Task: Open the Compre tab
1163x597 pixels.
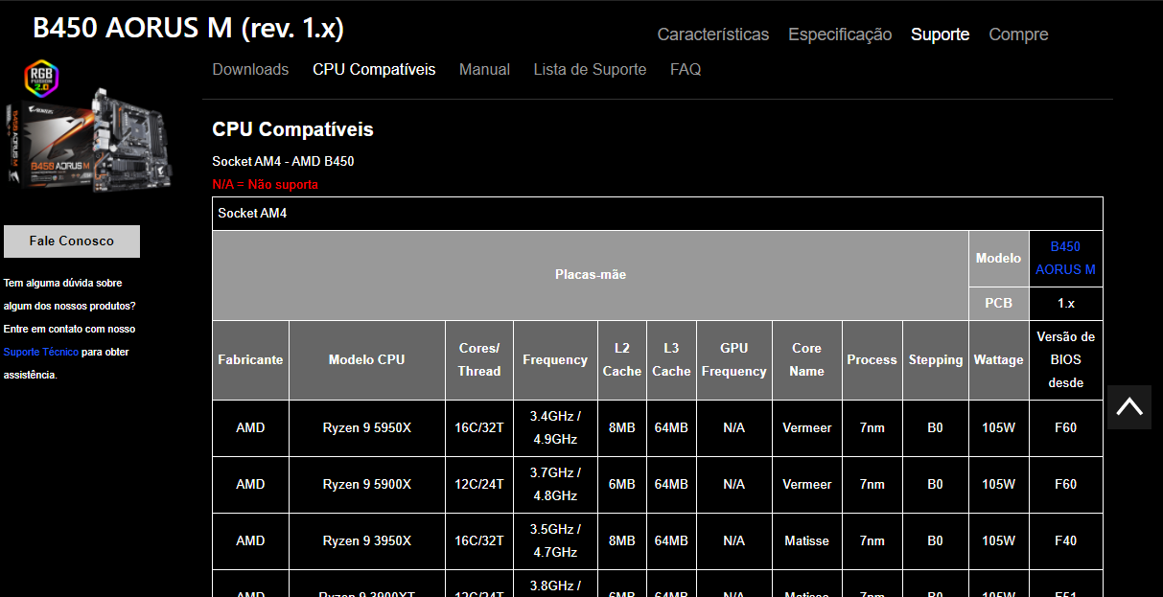Action: [1018, 34]
